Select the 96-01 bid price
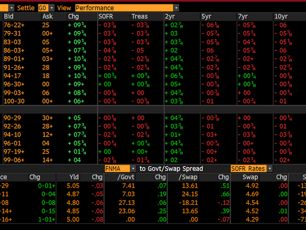 click(13, 143)
